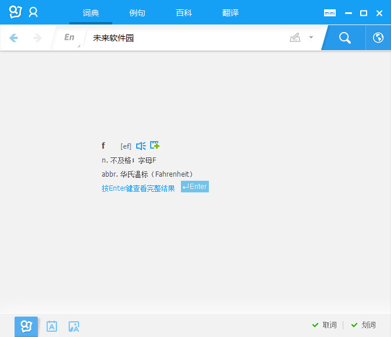Image resolution: width=391 pixels, height=337 pixels.
Task: Open the user account icon
Action: pos(33,12)
